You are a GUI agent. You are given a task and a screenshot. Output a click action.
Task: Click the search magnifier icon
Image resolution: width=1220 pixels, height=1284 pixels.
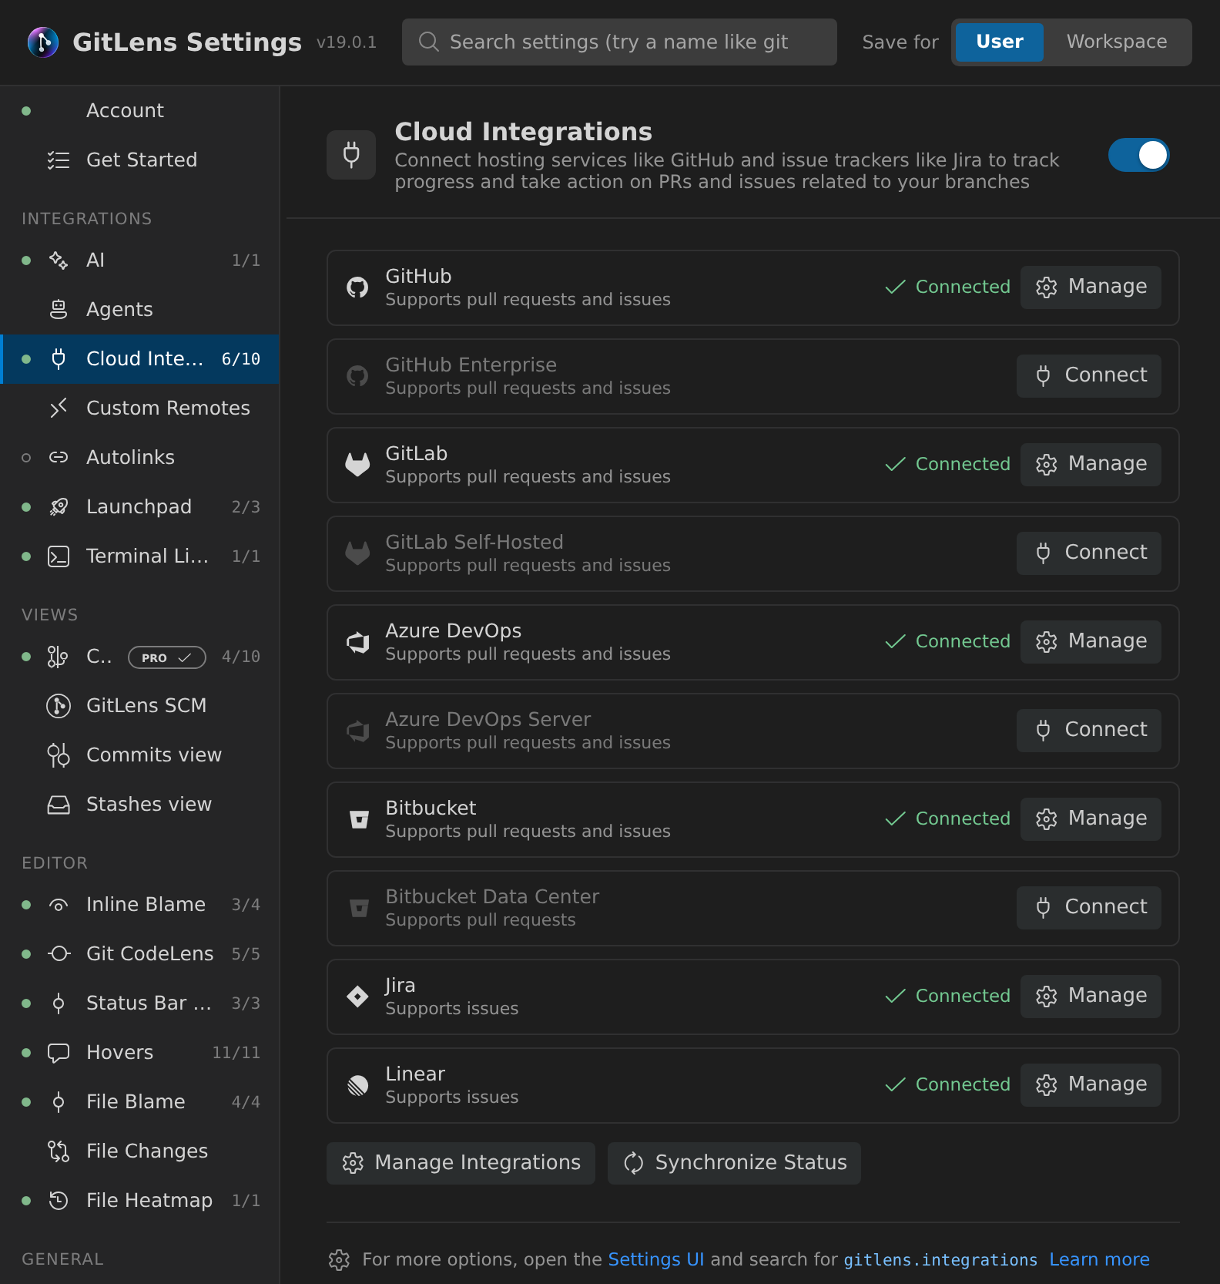[428, 42]
